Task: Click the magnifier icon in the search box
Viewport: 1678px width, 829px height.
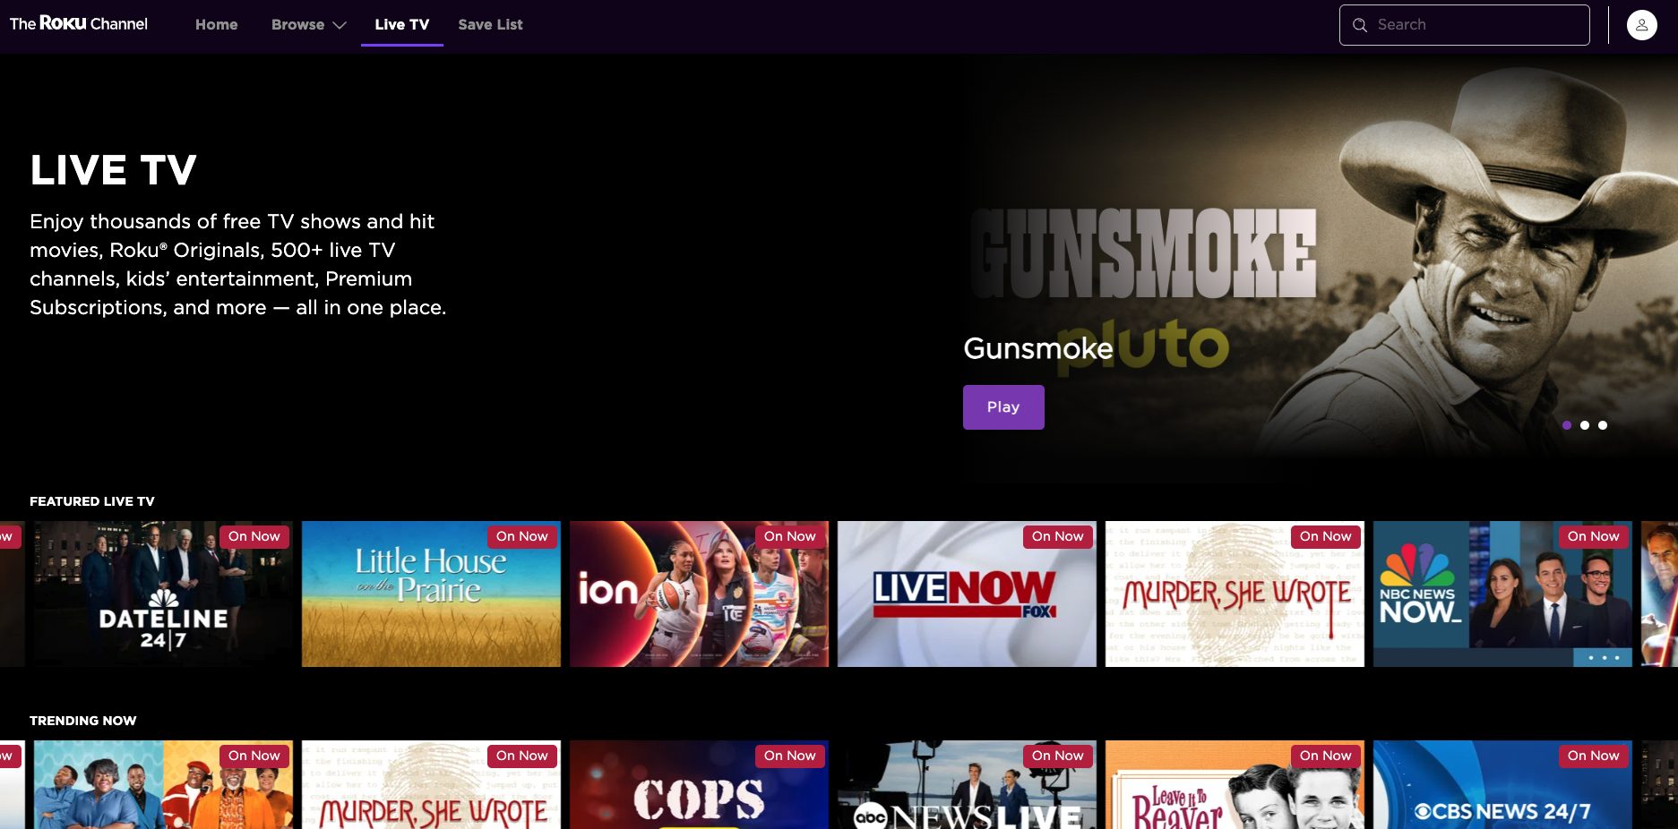Action: [1360, 25]
